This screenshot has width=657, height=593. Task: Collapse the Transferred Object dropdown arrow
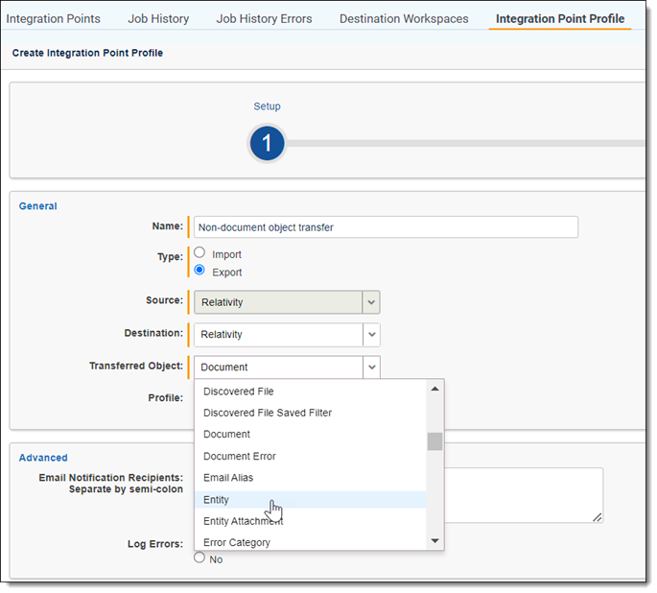[371, 368]
